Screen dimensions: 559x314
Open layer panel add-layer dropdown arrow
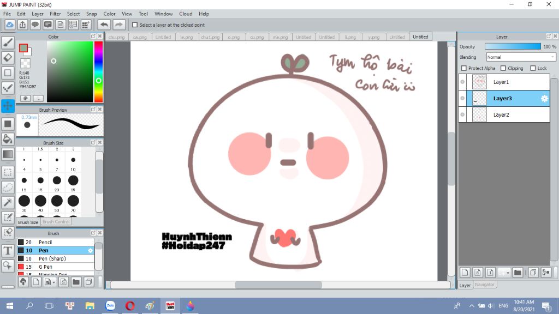(x=508, y=273)
